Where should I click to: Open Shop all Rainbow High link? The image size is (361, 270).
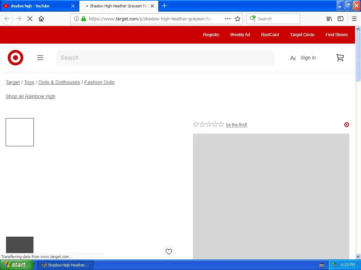click(x=30, y=96)
